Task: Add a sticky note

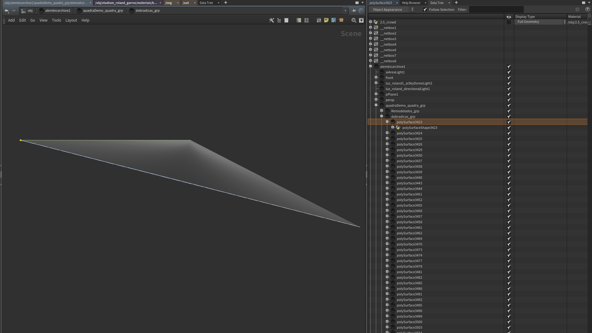Action: (326, 20)
